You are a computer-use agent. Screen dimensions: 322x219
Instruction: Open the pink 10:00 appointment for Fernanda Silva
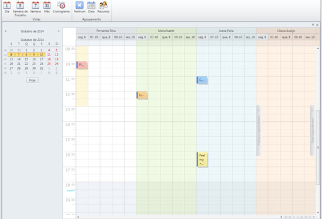(82, 65)
